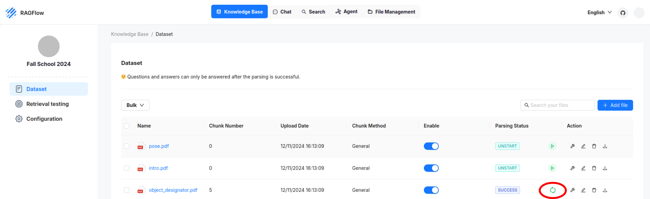650x199 pixels.
Task: Rename object_designator.pdf with the edit icon
Action: click(583, 190)
